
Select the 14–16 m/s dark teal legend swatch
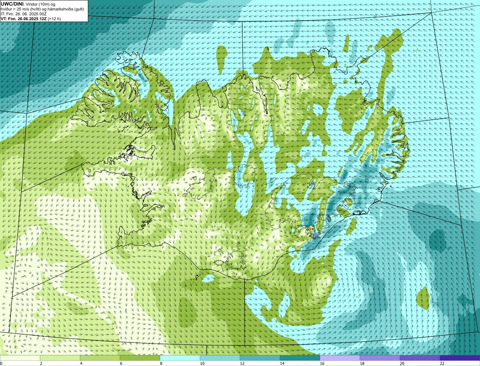(x=300, y=358)
